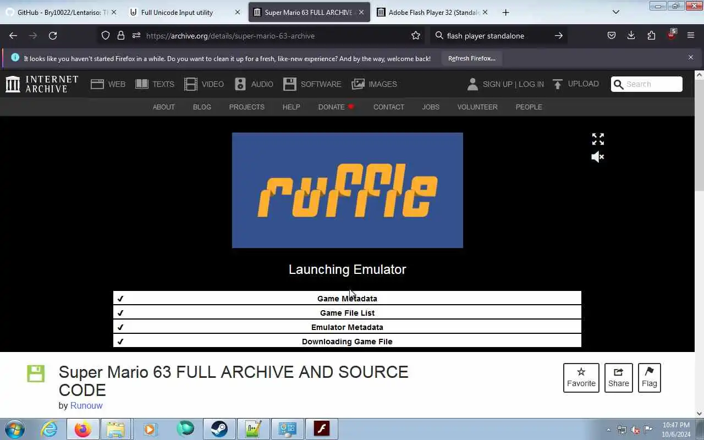Open the BLOG navigation link
Screen dimensions: 704x440
coord(202,107)
